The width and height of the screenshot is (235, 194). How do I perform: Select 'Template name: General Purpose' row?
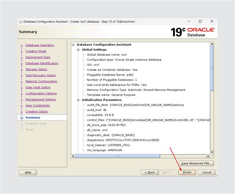(x=111, y=95)
